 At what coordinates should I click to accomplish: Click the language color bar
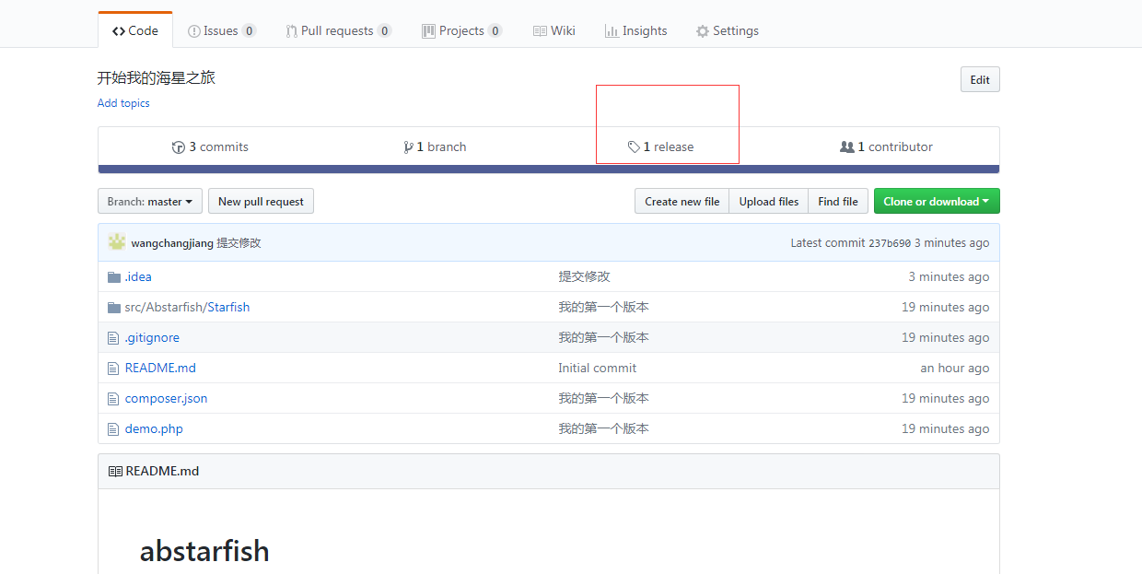(x=549, y=170)
